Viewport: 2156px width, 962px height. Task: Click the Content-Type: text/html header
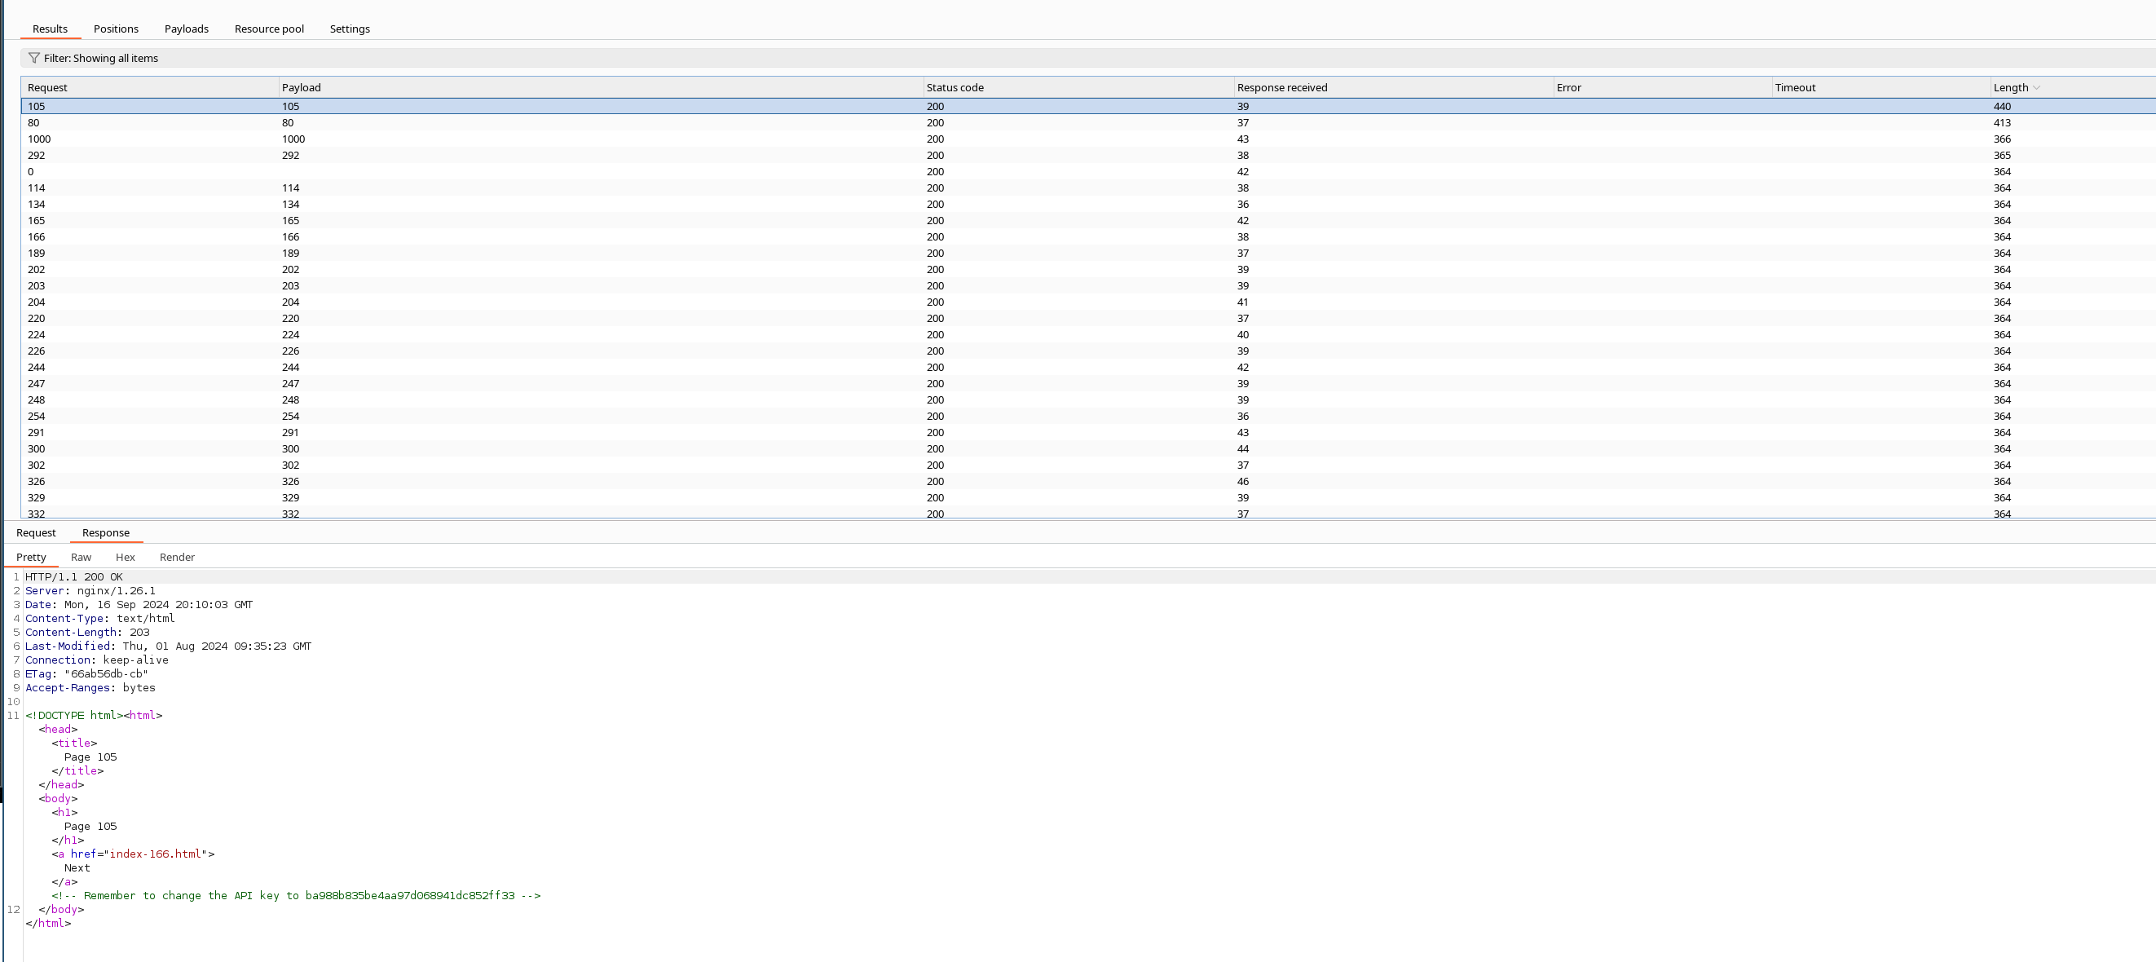[100, 619]
